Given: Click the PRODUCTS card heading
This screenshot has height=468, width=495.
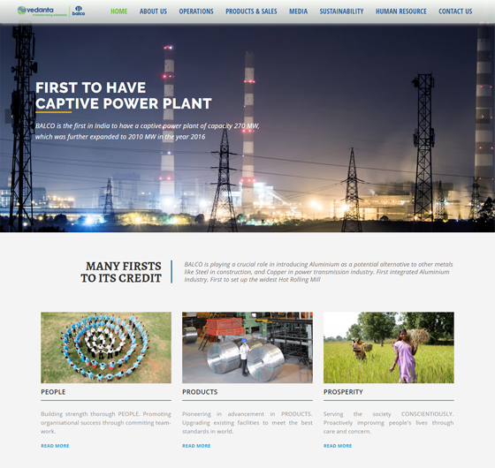Looking at the screenshot, I should pos(200,392).
